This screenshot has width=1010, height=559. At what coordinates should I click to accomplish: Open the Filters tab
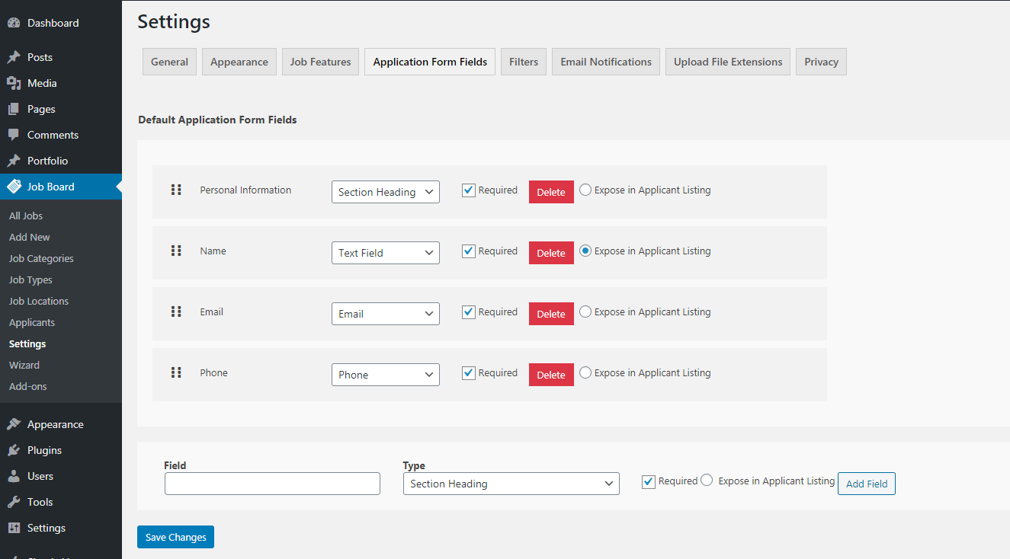[x=524, y=62]
